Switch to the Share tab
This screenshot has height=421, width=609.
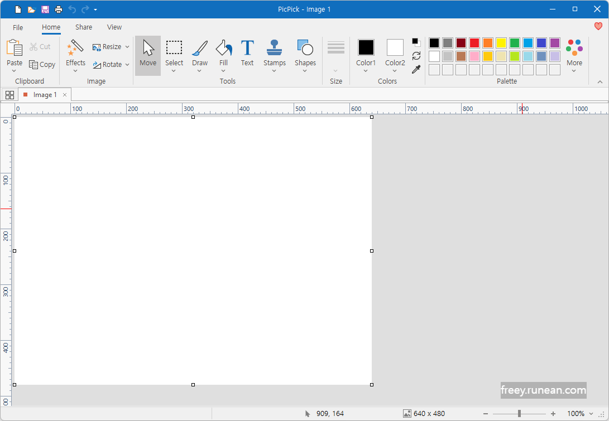click(84, 27)
